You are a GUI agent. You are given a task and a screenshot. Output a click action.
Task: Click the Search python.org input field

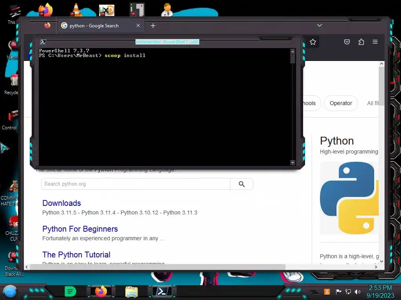coord(135,184)
